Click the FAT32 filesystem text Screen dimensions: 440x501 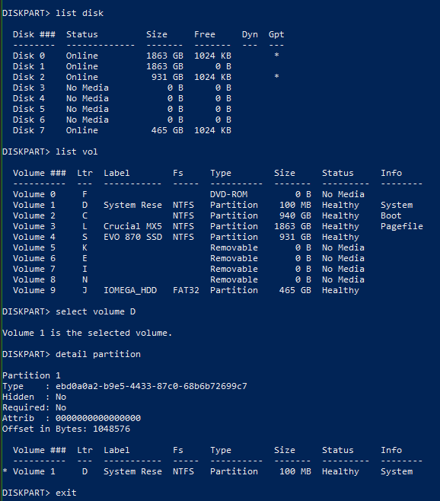point(186,290)
